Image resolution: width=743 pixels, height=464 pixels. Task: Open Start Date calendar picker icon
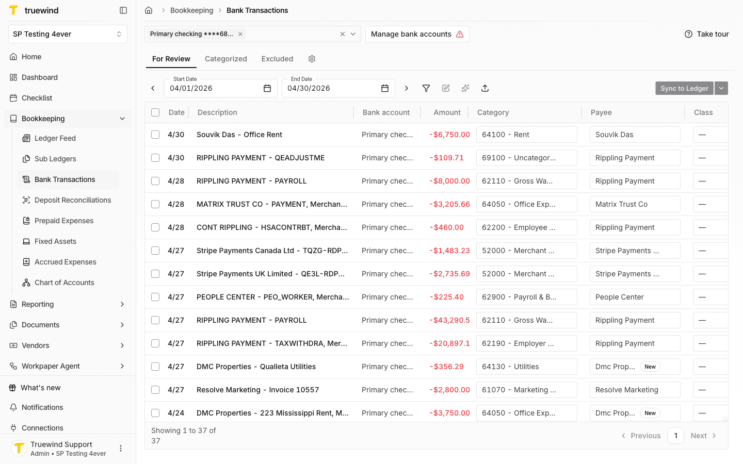tap(267, 88)
